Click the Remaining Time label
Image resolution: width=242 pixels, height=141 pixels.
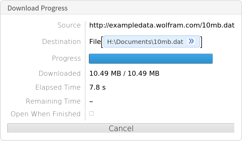pyautogui.click(x=53, y=101)
